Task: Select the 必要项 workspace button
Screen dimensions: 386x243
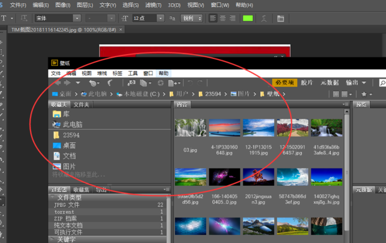Action: click(285, 83)
